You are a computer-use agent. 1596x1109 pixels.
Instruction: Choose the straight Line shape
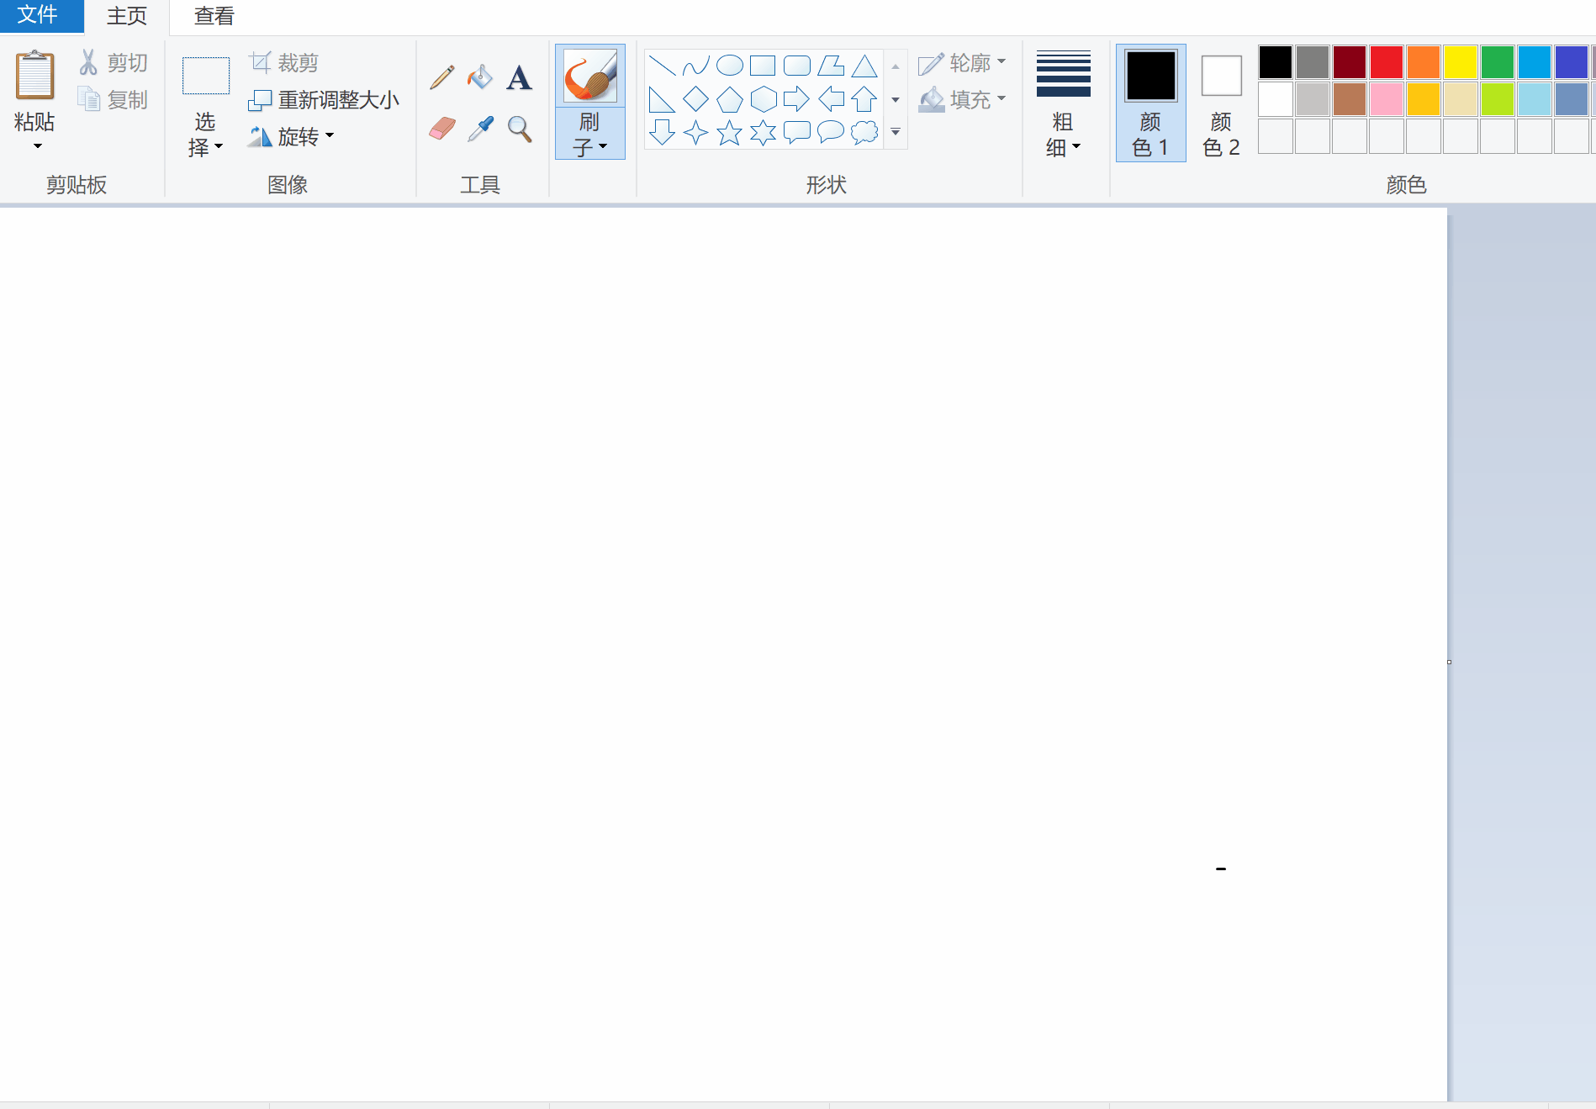(662, 66)
